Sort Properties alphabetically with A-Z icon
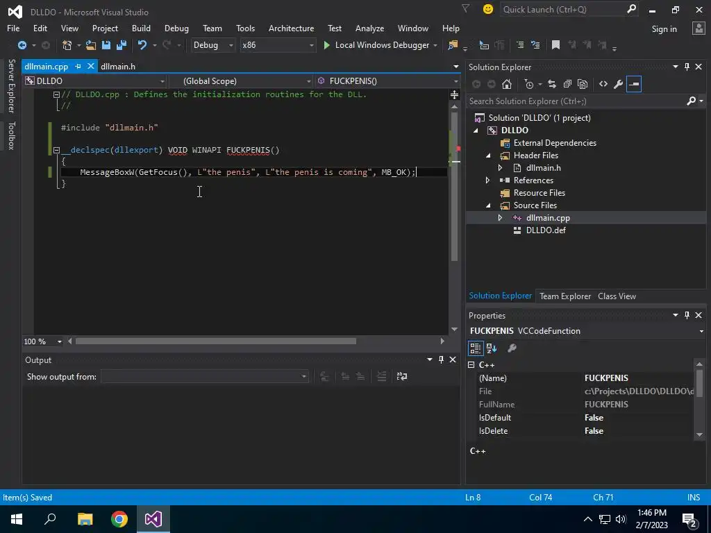This screenshot has width=711, height=533. [492, 348]
